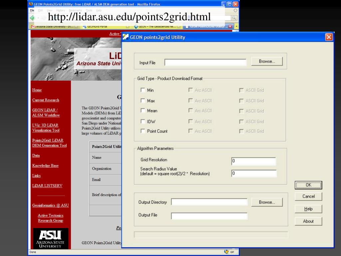341x256 pixels.
Task: Click the Firefox back arrow button
Action: tap(32, 18)
